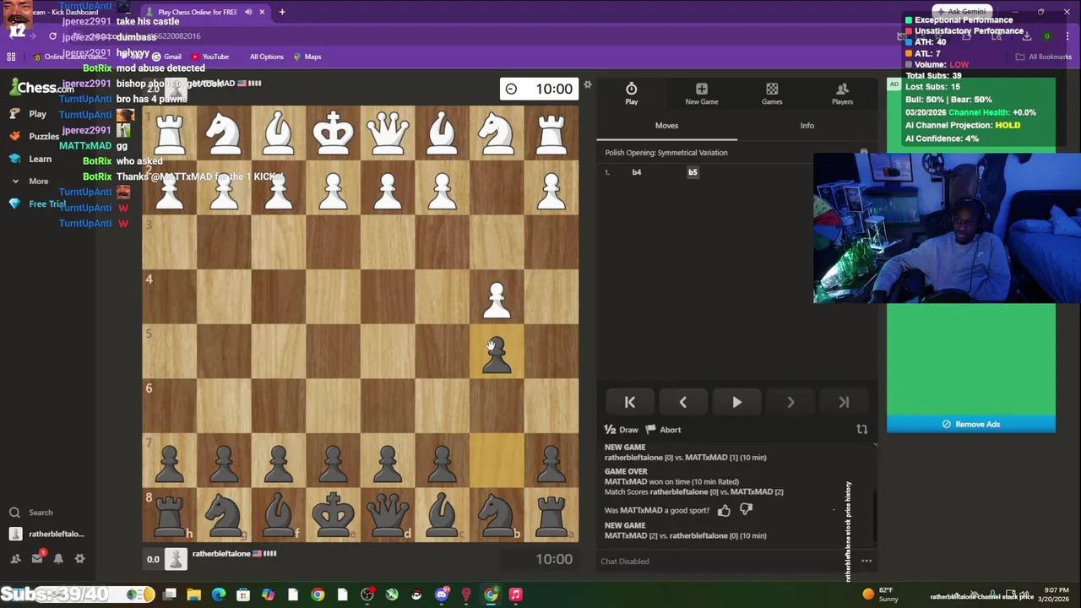Open Microsoft Store from the taskbar

pos(243,594)
